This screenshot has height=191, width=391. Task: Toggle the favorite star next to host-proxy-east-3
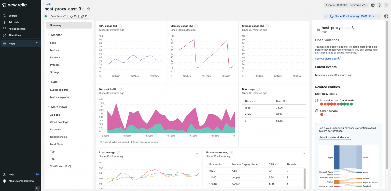tap(88, 9)
